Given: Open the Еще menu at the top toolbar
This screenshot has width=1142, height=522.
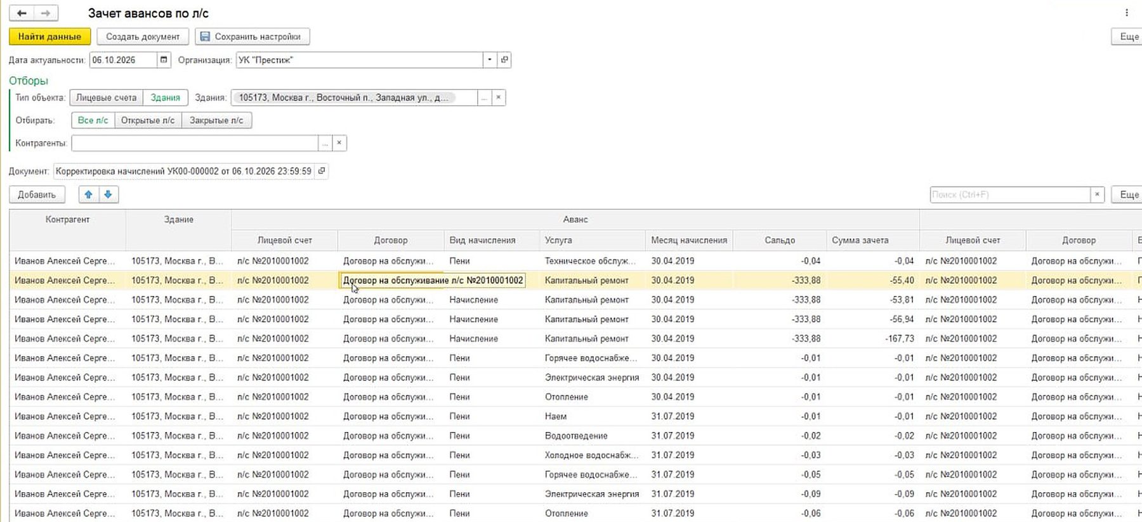Looking at the screenshot, I should [1128, 37].
